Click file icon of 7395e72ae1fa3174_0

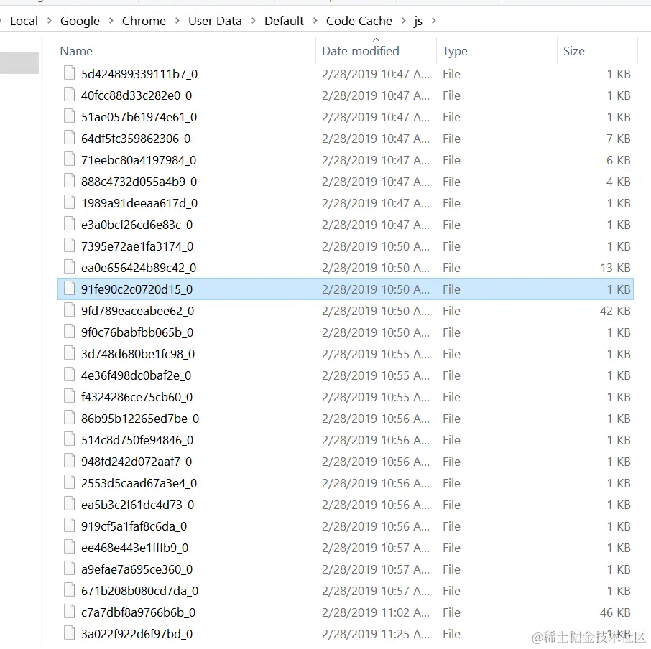click(69, 245)
